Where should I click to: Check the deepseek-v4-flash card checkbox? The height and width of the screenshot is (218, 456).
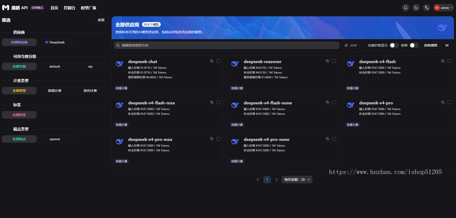point(450,61)
